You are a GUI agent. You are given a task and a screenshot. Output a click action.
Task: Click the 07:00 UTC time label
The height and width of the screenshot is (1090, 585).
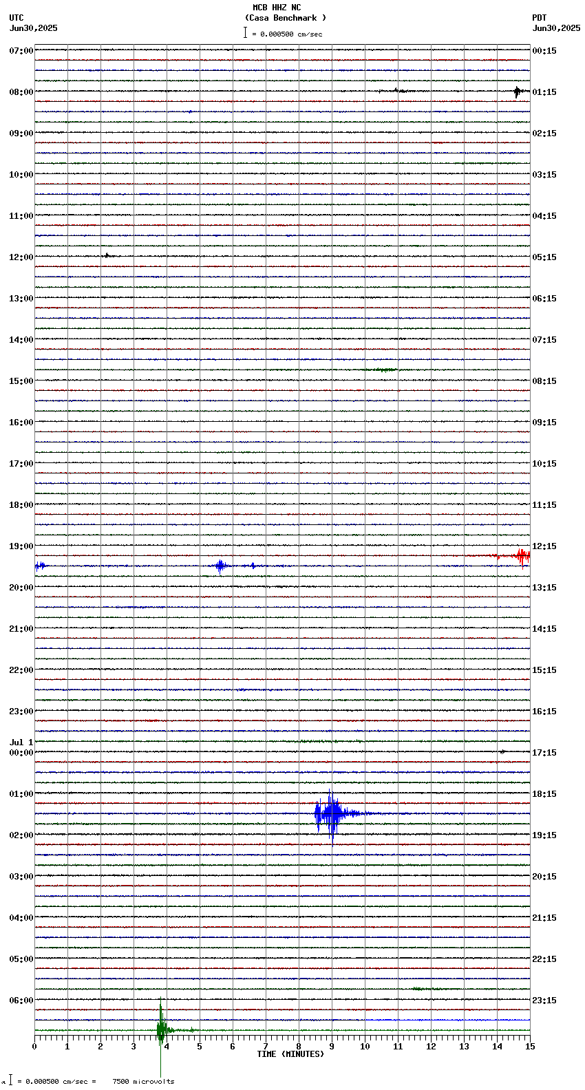click(21, 51)
